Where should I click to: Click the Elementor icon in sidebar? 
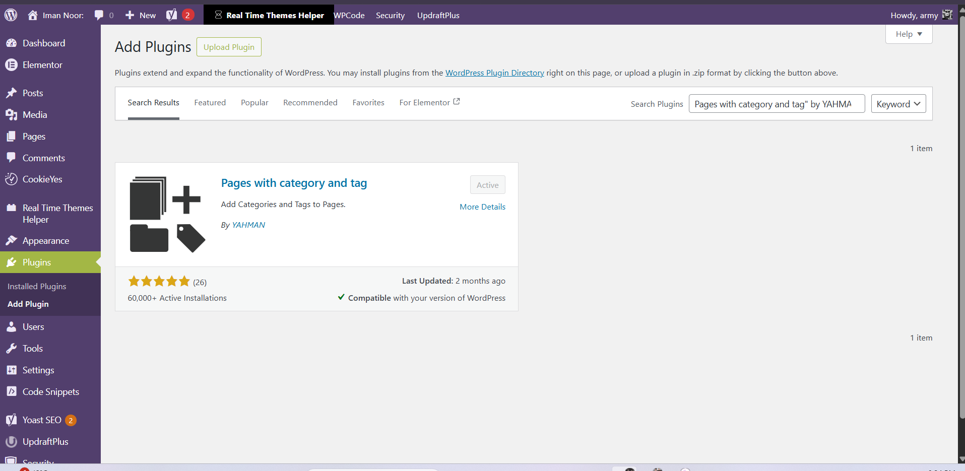pyautogui.click(x=11, y=65)
